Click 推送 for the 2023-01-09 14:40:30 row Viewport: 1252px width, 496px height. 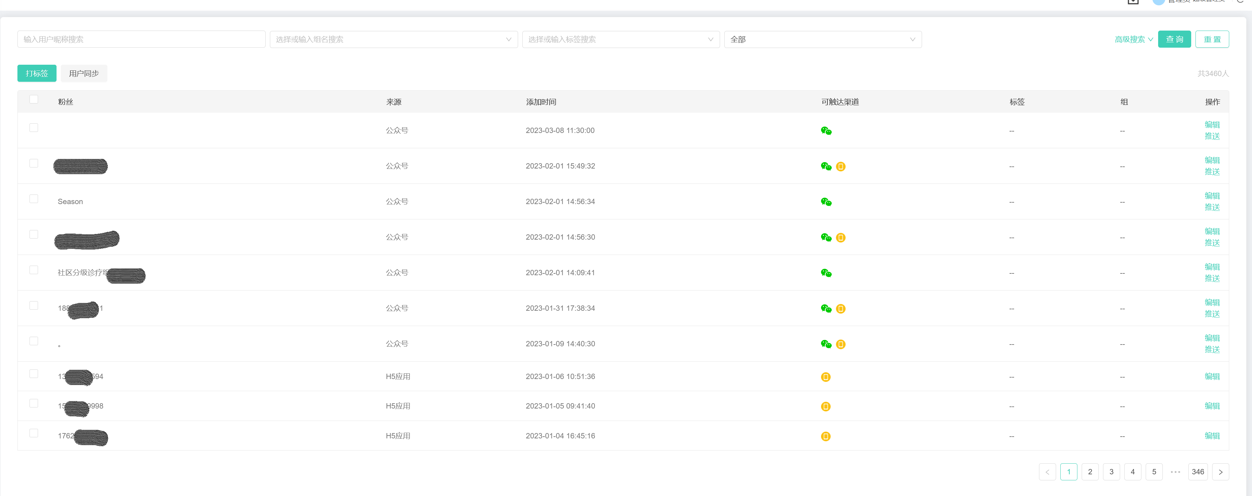point(1212,350)
